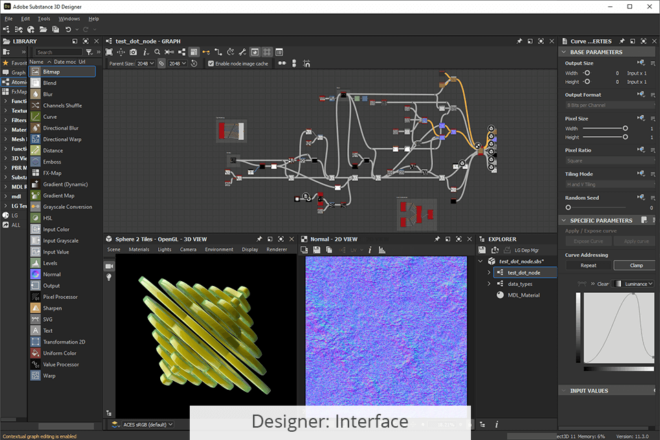Viewport: 660px width, 440px height.
Task: Click the reset parent size icon
Action: (x=194, y=63)
